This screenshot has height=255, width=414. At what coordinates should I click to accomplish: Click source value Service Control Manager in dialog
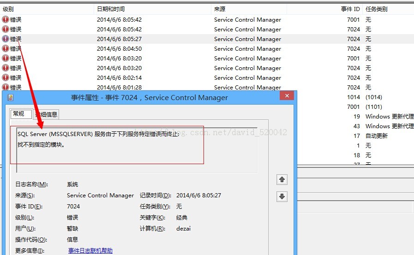point(100,196)
